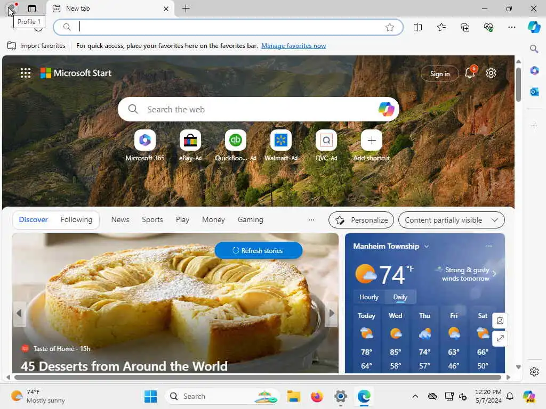Open Copilot sidebar icon
This screenshot has height=409, width=546.
[534, 27]
